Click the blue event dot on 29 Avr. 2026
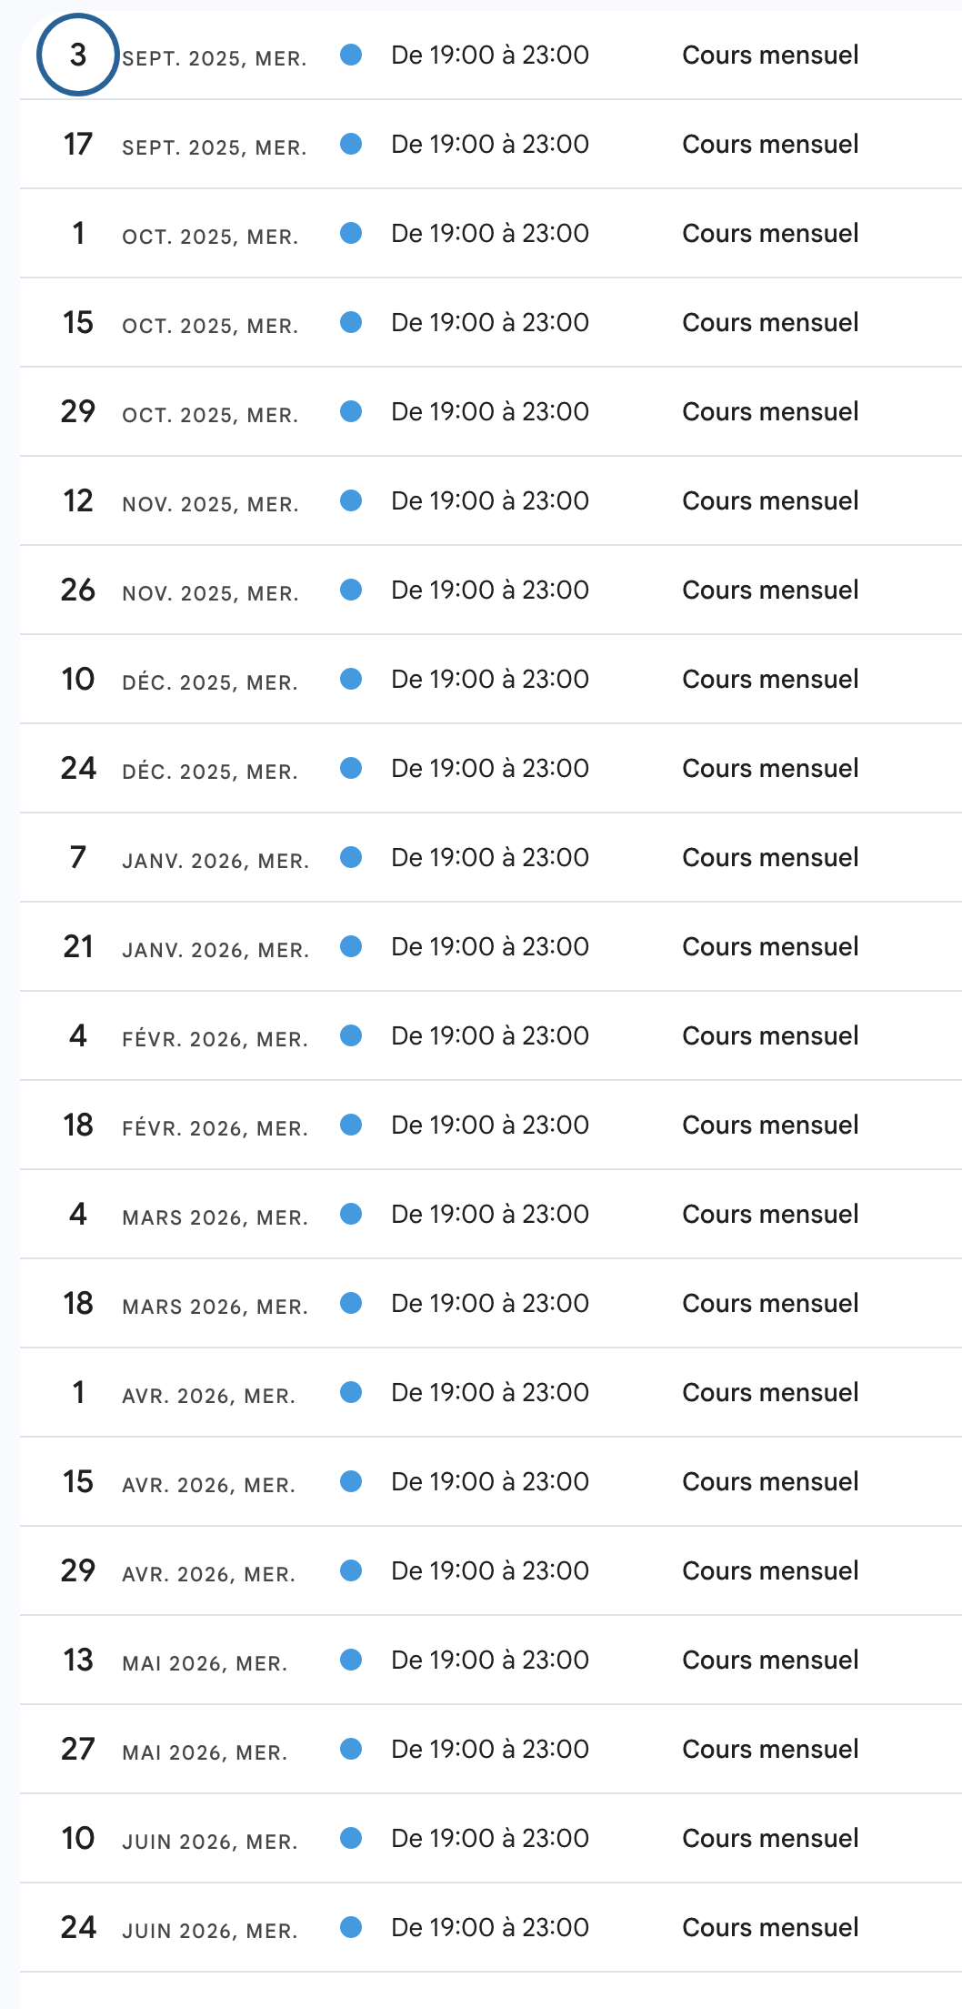 [351, 1571]
